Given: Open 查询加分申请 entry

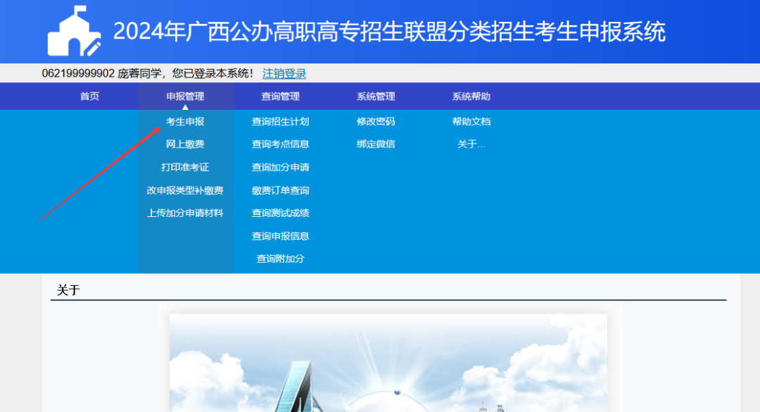Looking at the screenshot, I should [280, 167].
